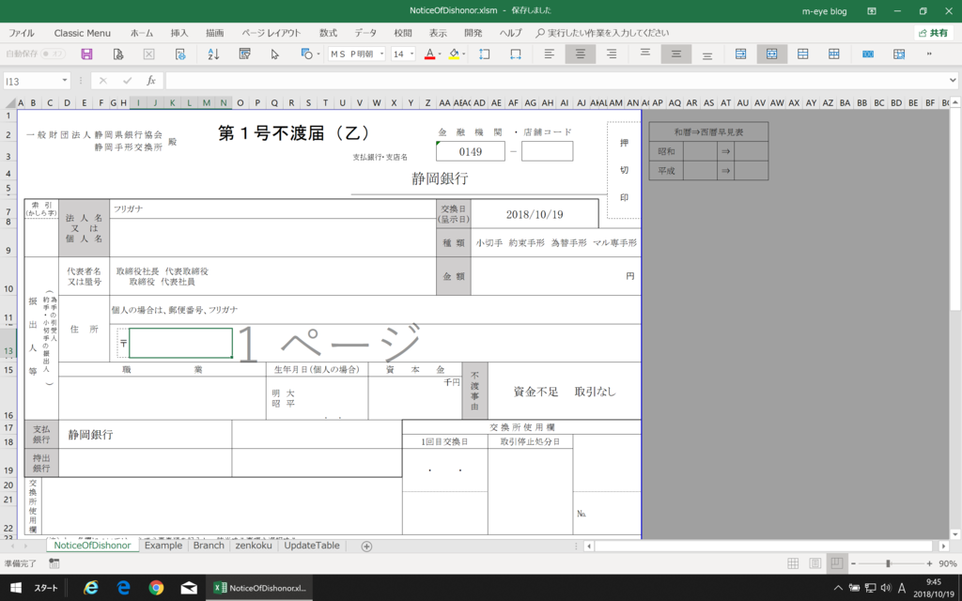The width and height of the screenshot is (962, 601).
Task: Switch to Normal view in status bar
Action: point(793,563)
